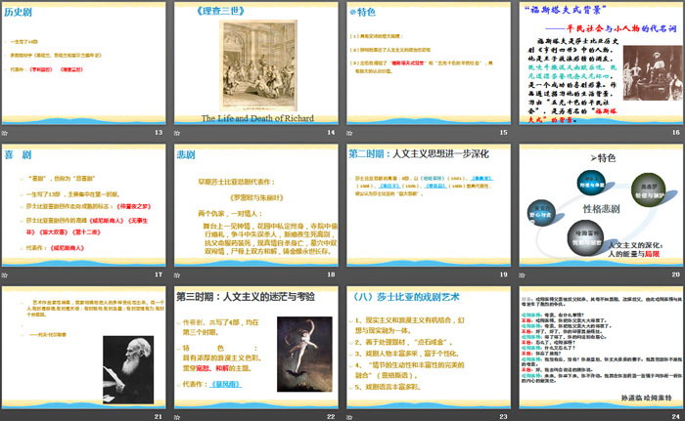Click the animation star under slide 15
685x421 pixels.
coord(349,133)
